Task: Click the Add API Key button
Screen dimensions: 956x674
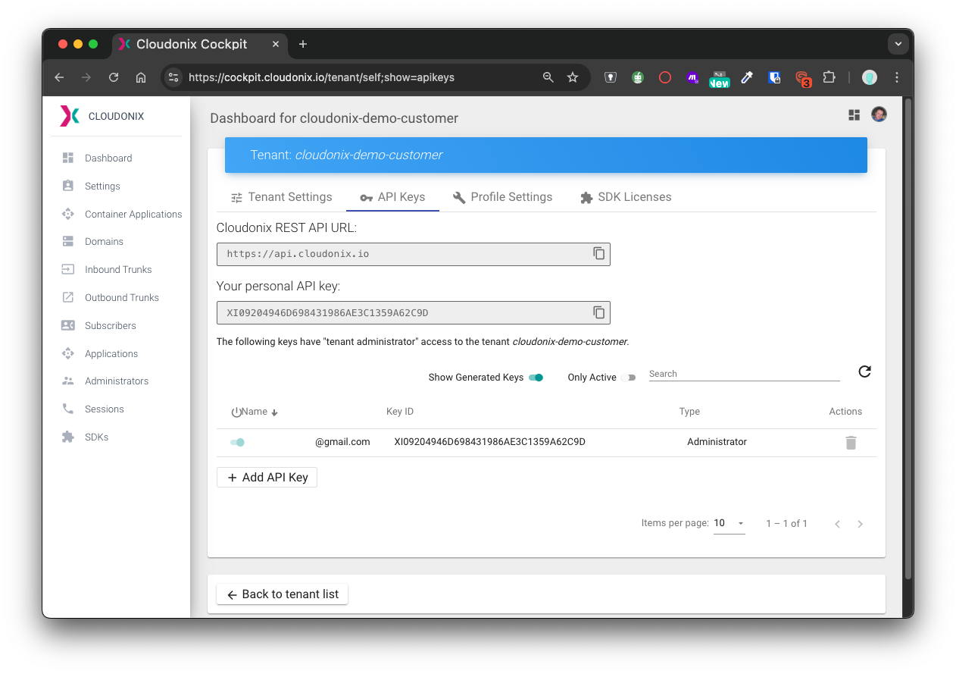Action: click(x=267, y=478)
